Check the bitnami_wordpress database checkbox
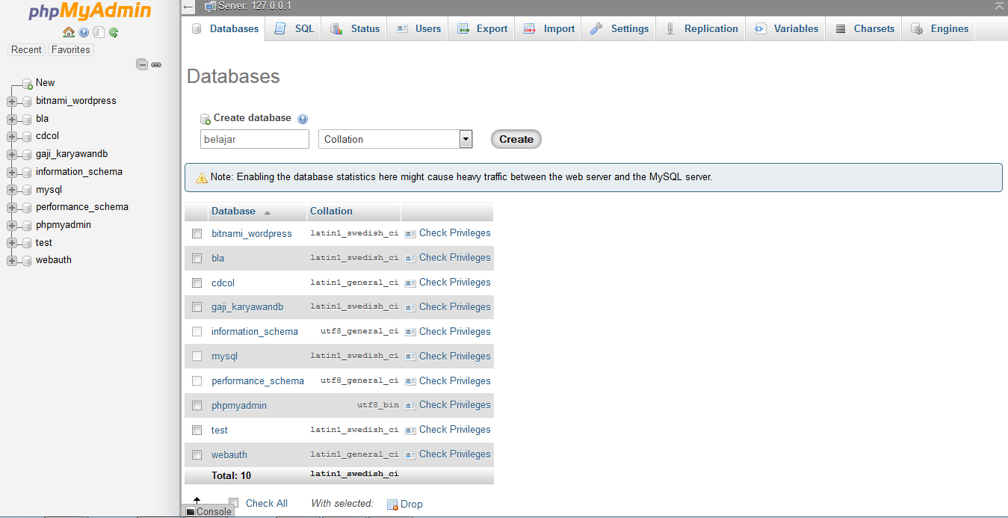Viewport: 1008px width, 518px height. pyautogui.click(x=197, y=233)
